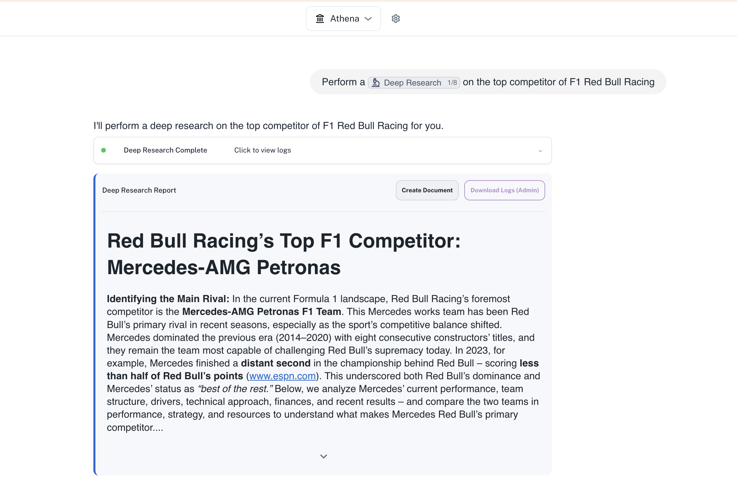
Task: Open the www.espn.com link
Action: coord(282,376)
